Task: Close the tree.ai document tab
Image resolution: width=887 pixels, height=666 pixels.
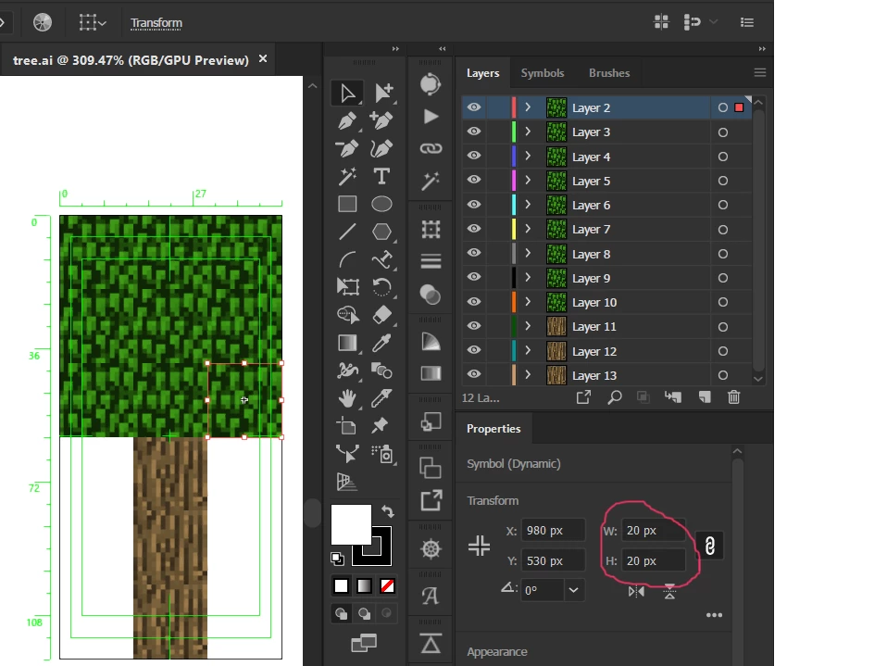Action: 262,59
